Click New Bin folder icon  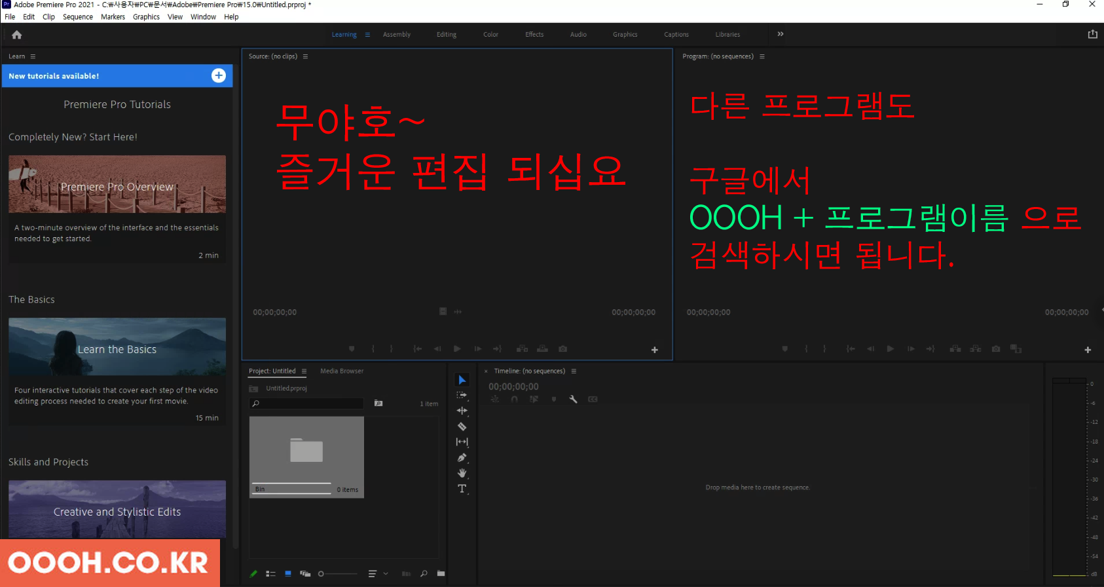point(441,573)
